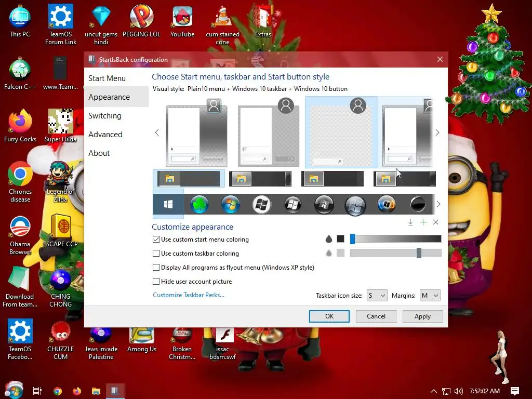Select the Appearance section
Image resolution: width=532 pixels, height=399 pixels.
(116, 97)
